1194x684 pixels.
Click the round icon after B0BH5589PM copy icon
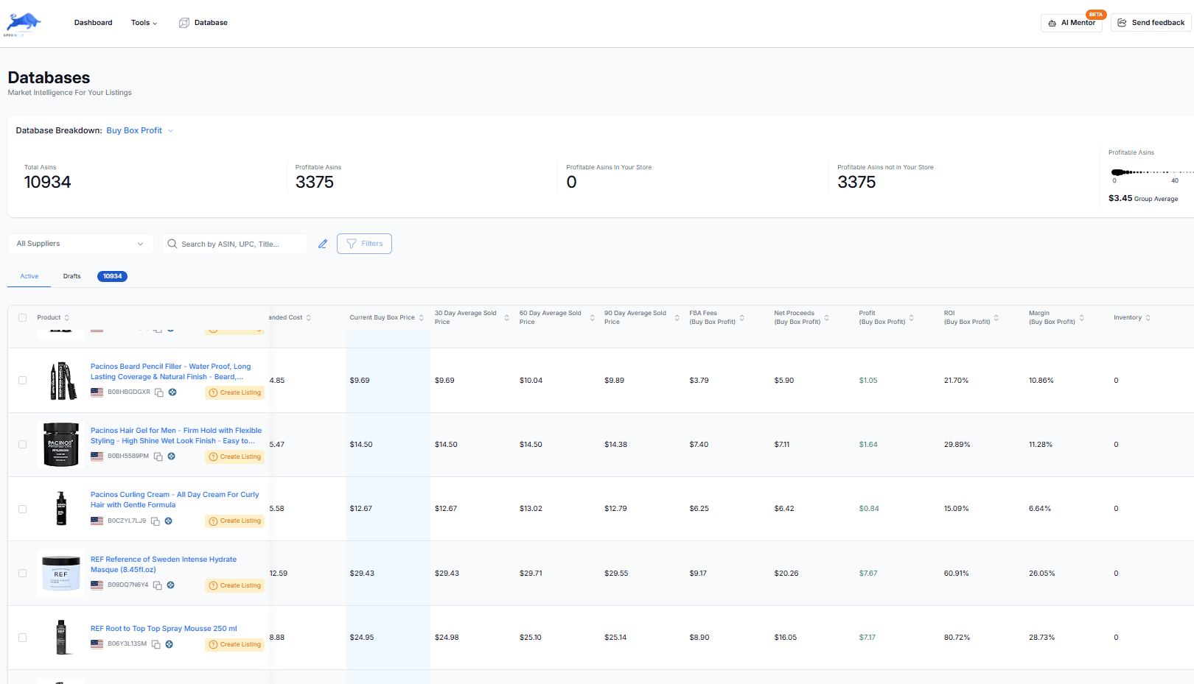[x=171, y=456]
